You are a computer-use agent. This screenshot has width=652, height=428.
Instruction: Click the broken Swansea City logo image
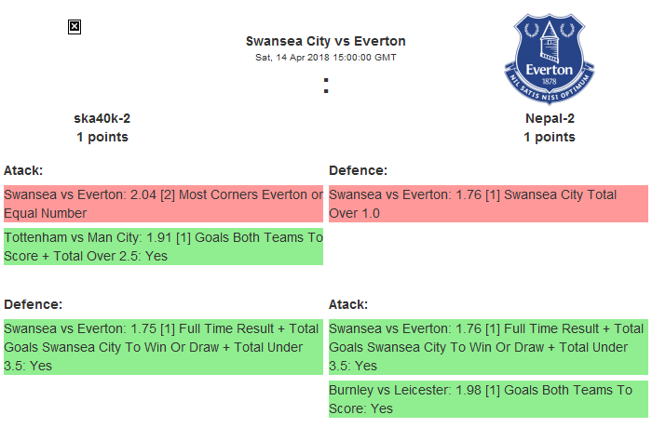click(75, 27)
